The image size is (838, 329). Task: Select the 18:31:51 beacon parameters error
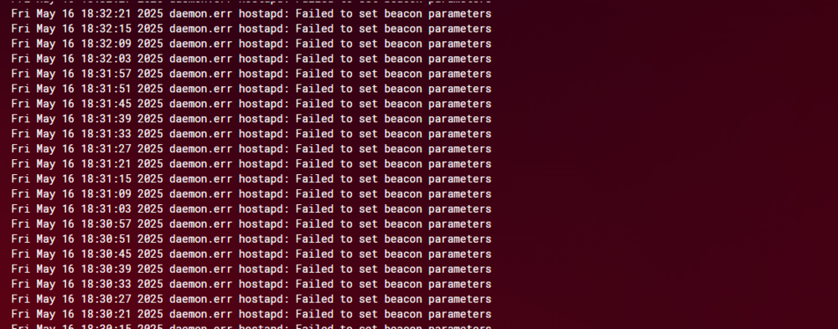[x=251, y=88]
